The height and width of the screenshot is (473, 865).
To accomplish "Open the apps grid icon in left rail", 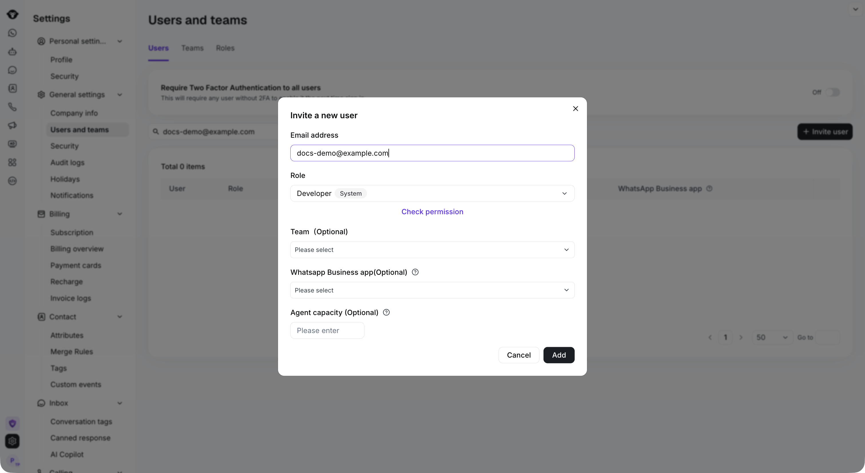I will (12, 162).
